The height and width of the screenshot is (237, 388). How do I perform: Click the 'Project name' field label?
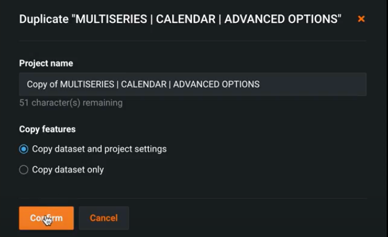[46, 64]
